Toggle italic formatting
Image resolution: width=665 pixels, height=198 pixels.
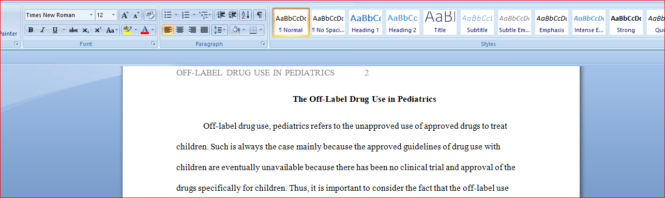42,30
